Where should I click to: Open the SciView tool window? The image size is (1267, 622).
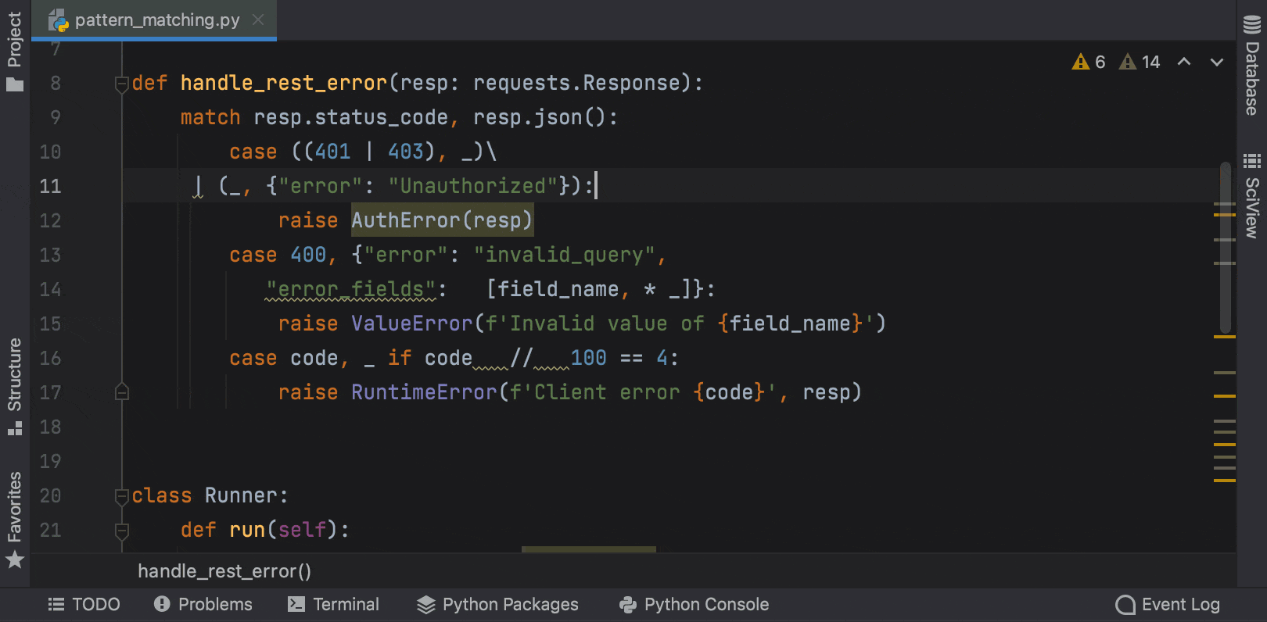click(1252, 196)
